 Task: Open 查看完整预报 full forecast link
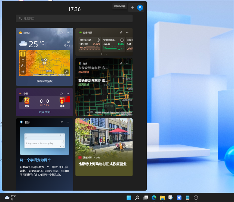44,81
